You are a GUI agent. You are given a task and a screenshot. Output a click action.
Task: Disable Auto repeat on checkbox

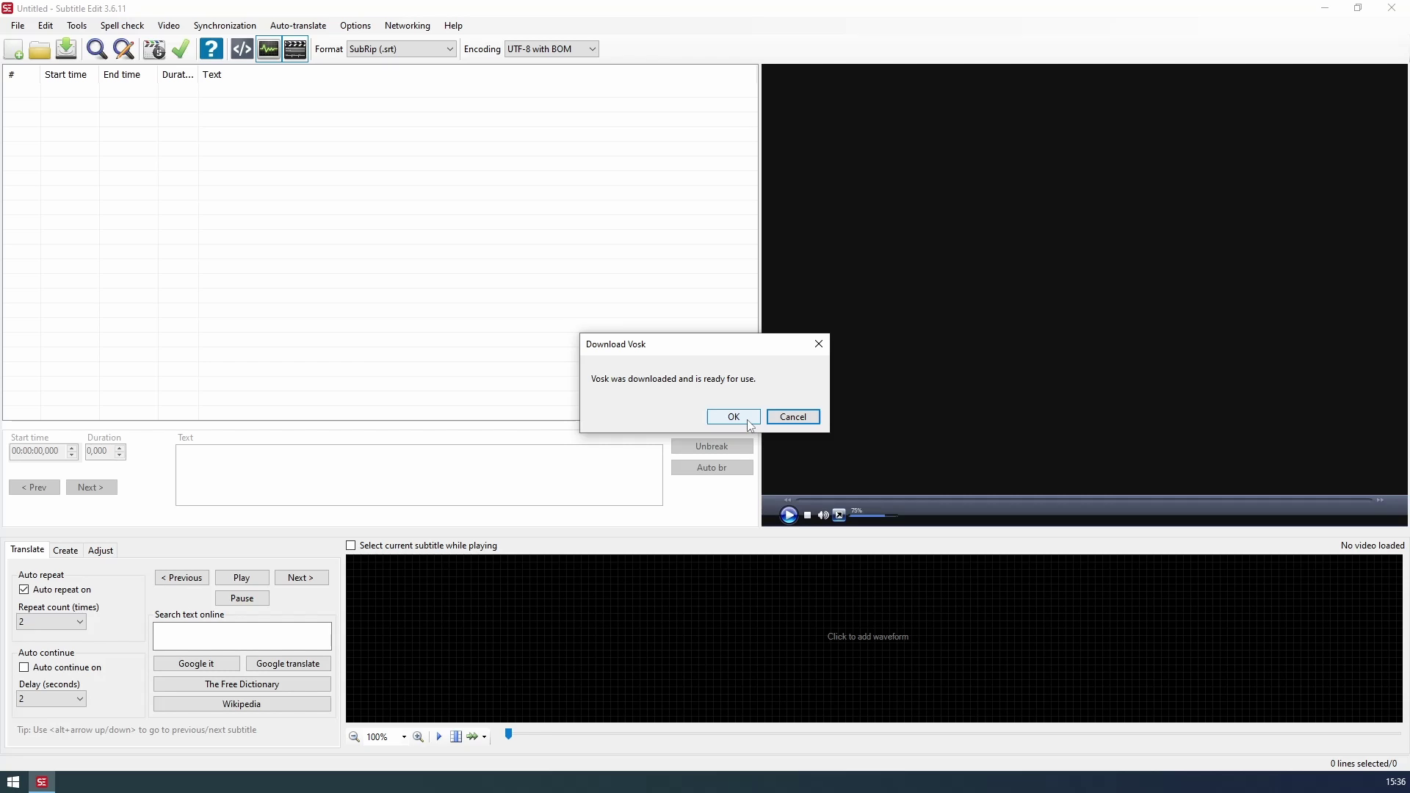24,590
